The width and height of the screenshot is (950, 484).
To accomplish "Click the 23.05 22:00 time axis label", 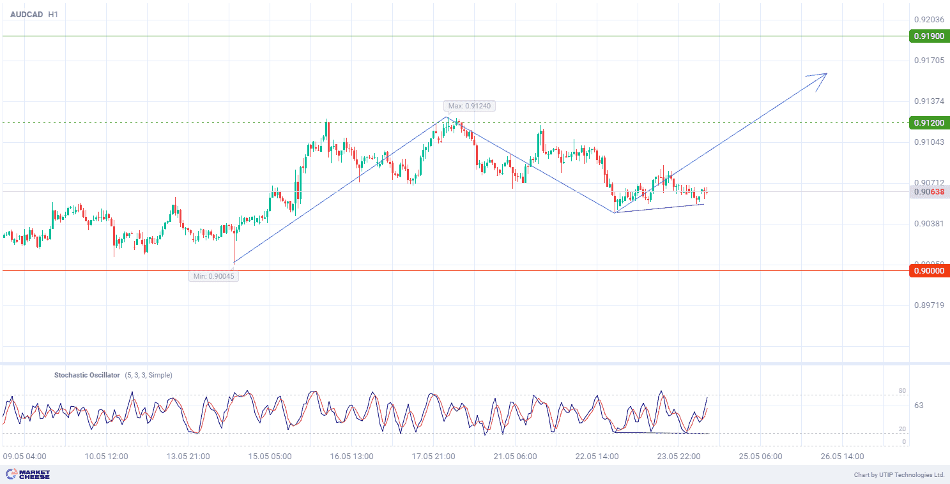I will (x=679, y=457).
